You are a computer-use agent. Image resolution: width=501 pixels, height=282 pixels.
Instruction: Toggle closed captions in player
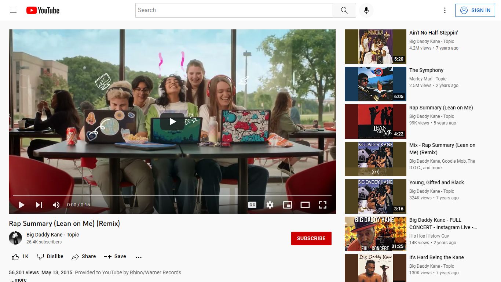pyautogui.click(x=252, y=205)
